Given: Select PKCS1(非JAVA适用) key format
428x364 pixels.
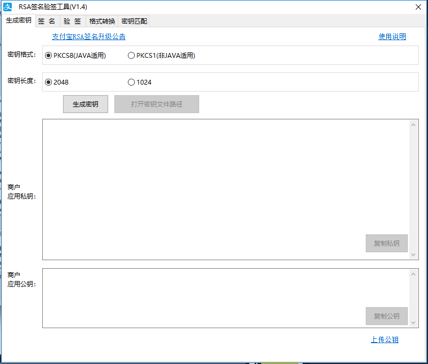Looking at the screenshot, I should pyautogui.click(x=132, y=56).
